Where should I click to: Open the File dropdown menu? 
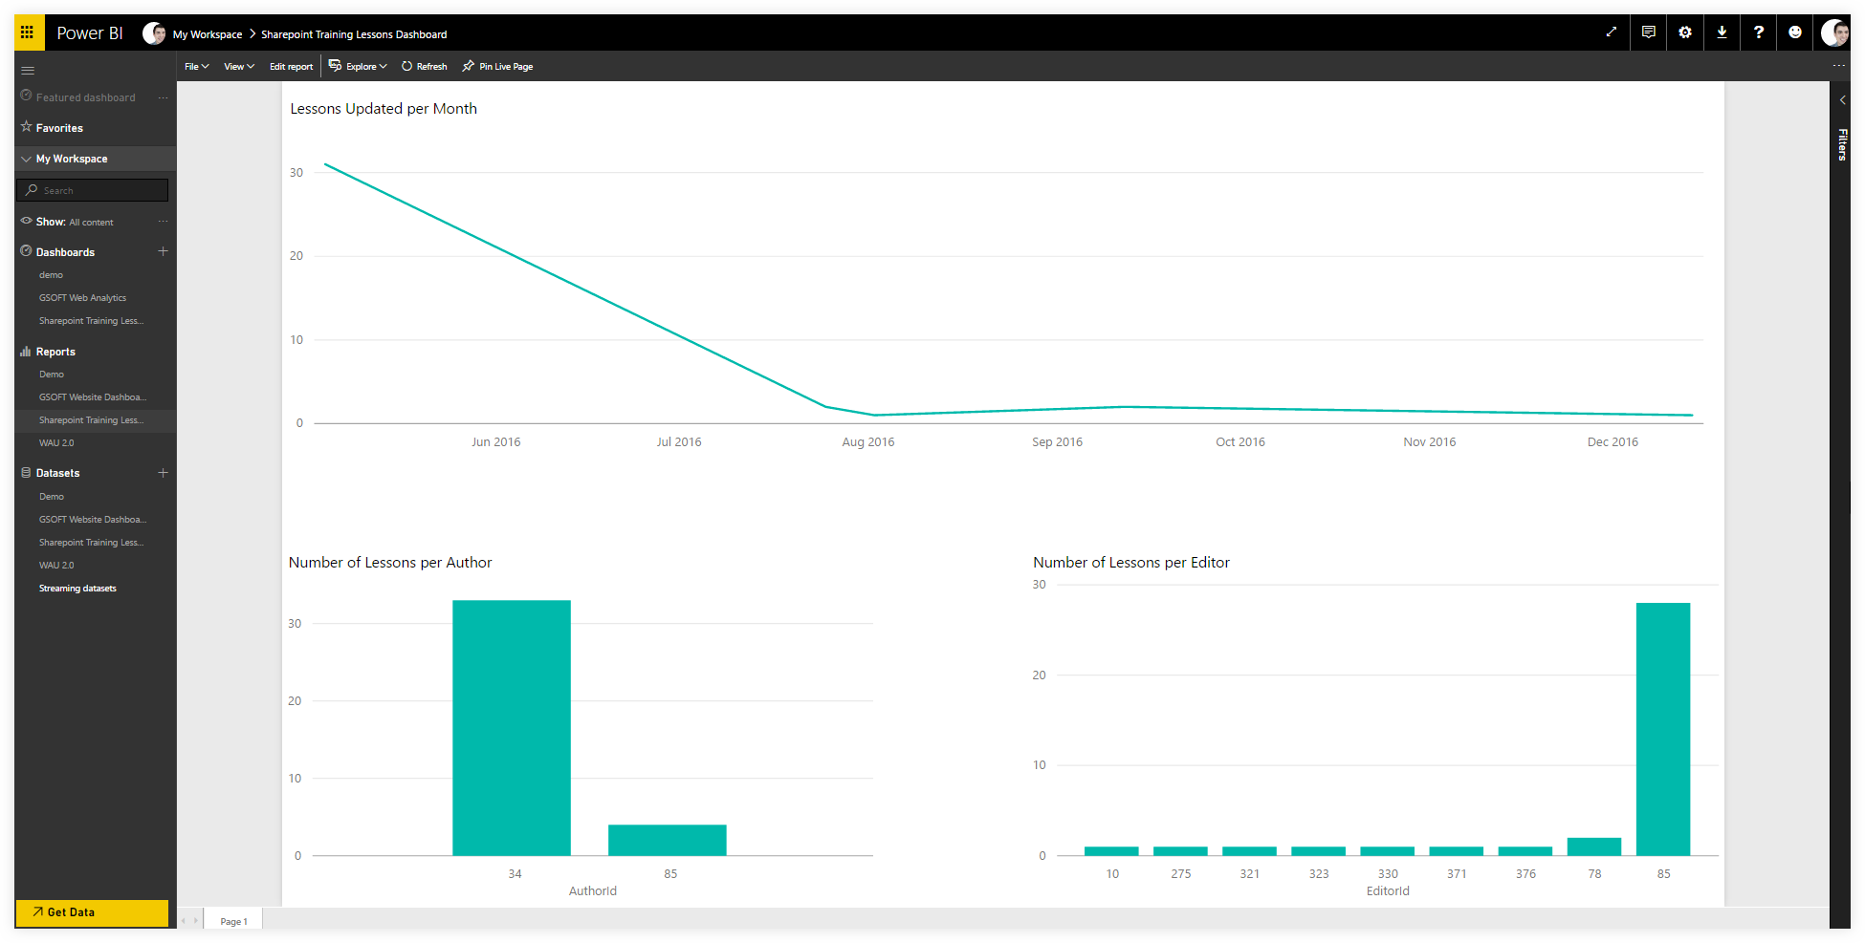[x=196, y=66]
